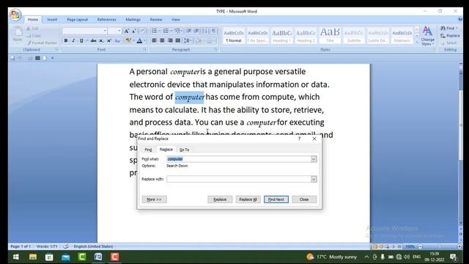Open the Font size dropdown

(x=119, y=31)
